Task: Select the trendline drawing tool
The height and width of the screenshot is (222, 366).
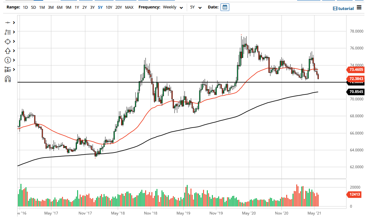Action: coord(8,23)
